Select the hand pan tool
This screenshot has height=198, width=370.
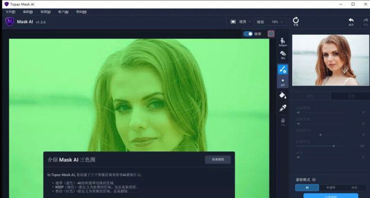point(283,122)
